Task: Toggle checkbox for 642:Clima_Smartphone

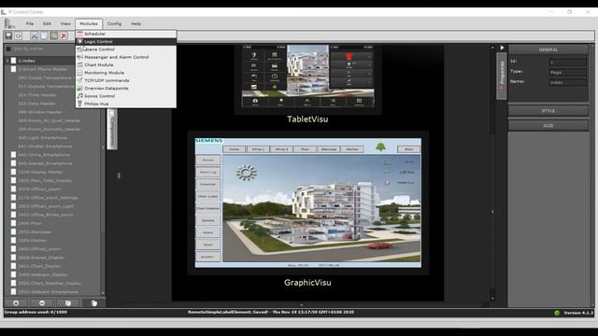Action: 13,155
